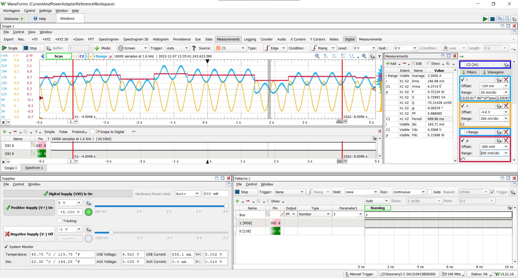Expand Condition Rising dropdown
518x278 pixels.
tap(323, 48)
